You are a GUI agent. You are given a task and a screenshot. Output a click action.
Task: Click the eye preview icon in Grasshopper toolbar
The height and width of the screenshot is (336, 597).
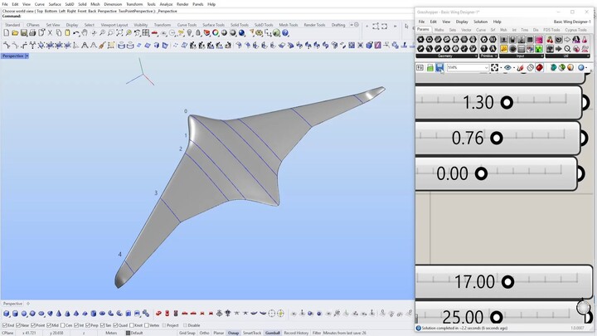pos(508,68)
